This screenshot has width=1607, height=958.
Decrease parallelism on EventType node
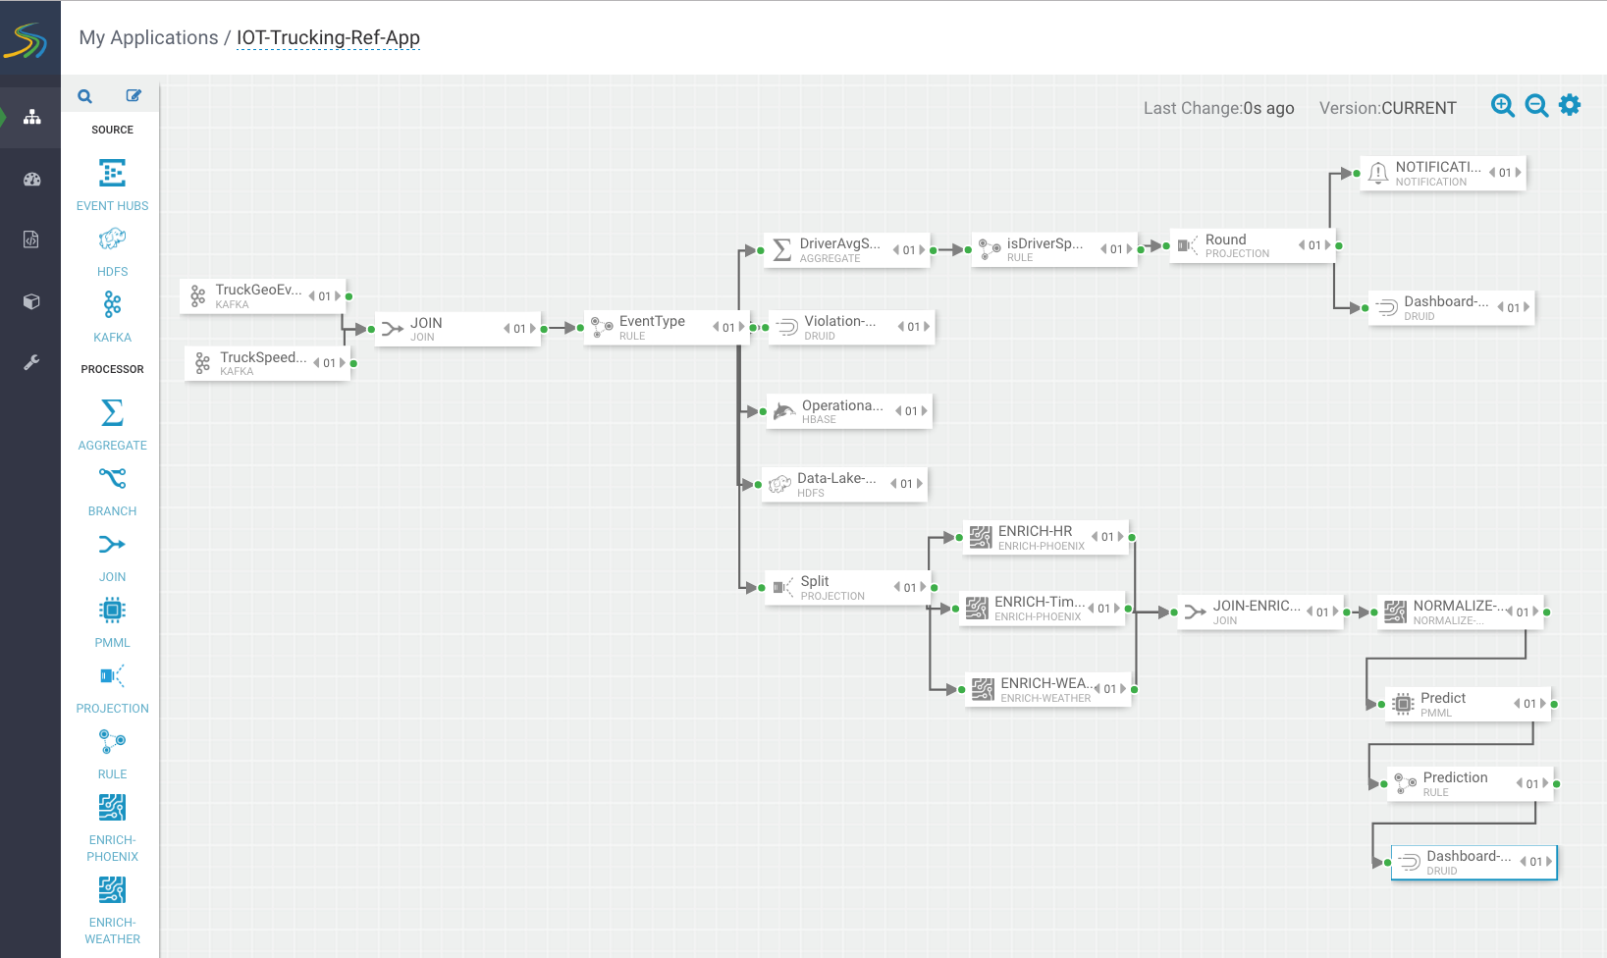716,327
